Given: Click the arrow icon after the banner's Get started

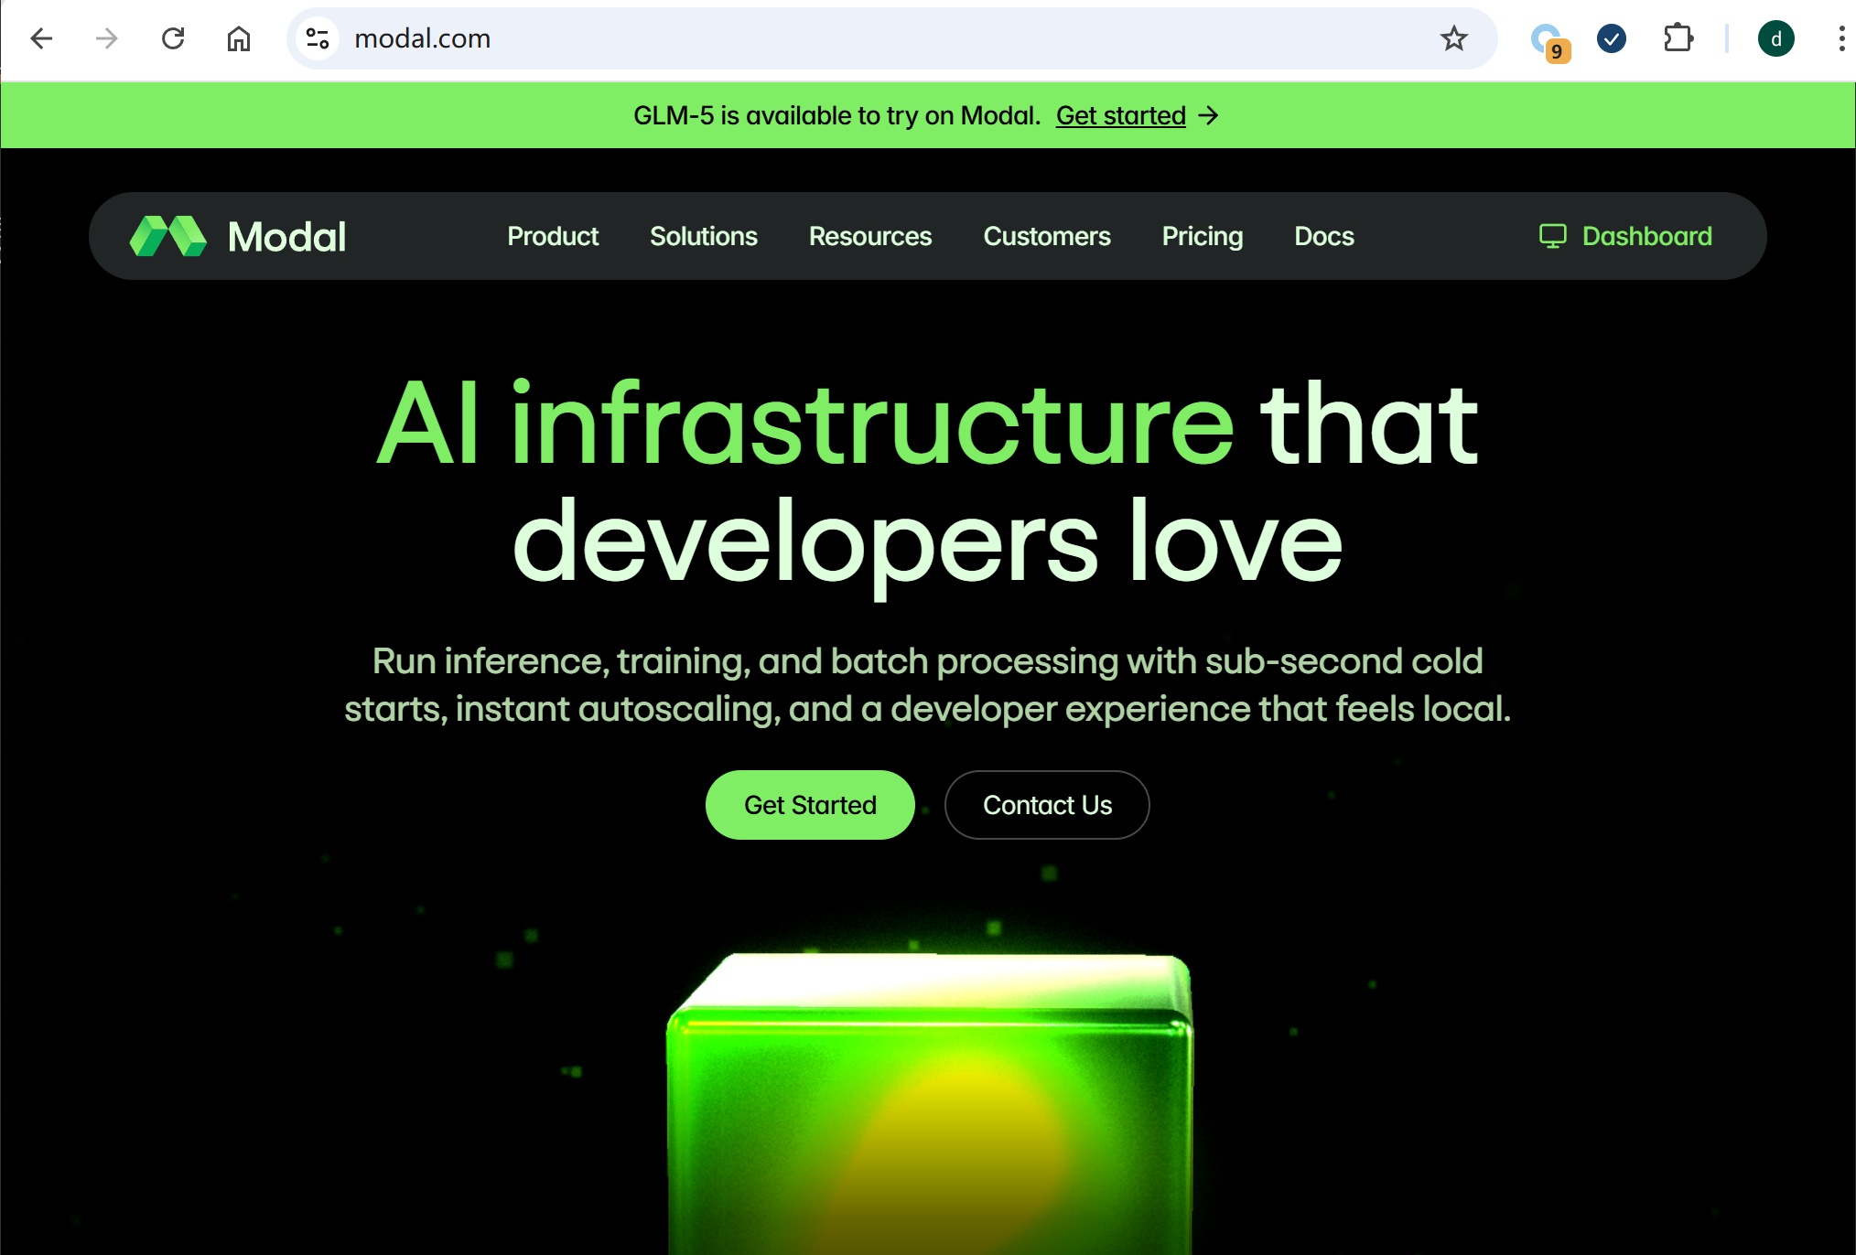Looking at the screenshot, I should [x=1209, y=115].
